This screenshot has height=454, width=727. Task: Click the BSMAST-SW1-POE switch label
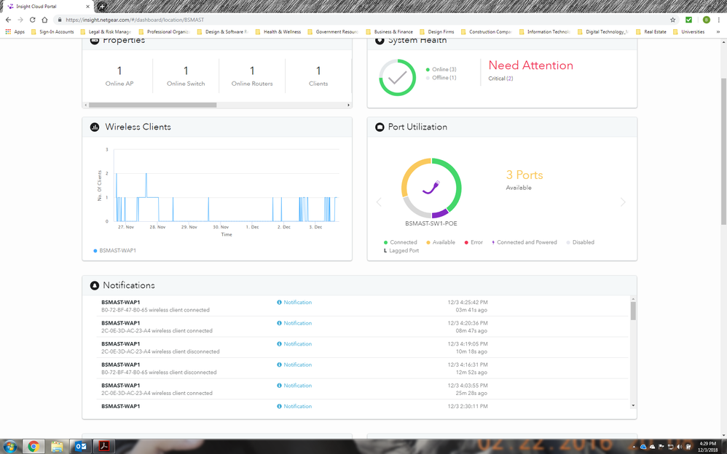[x=431, y=224]
